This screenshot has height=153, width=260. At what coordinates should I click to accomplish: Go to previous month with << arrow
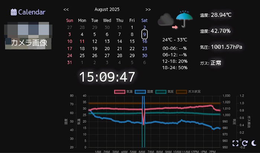coord(66,9)
